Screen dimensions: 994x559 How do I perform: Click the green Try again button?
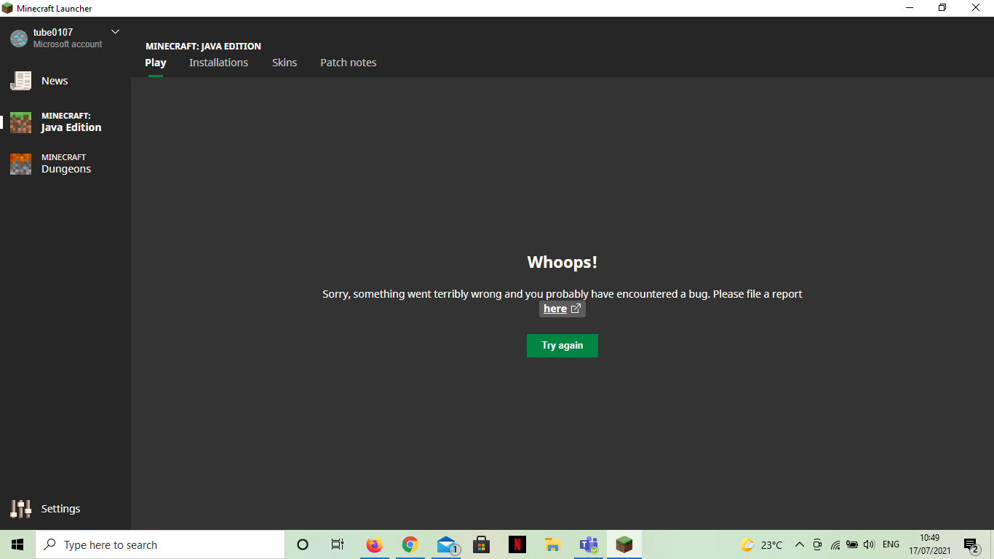pyautogui.click(x=562, y=346)
